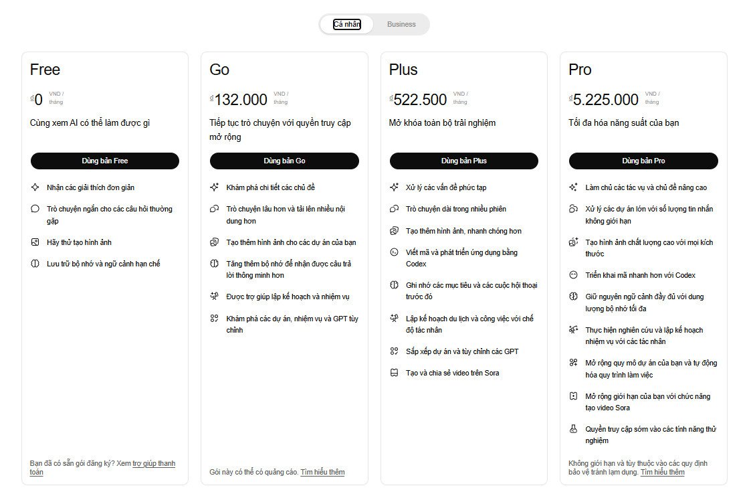This screenshot has height=500, width=753.
Task: Click memory icon beside Lưu trữ bộ nhớ
Action: click(35, 264)
